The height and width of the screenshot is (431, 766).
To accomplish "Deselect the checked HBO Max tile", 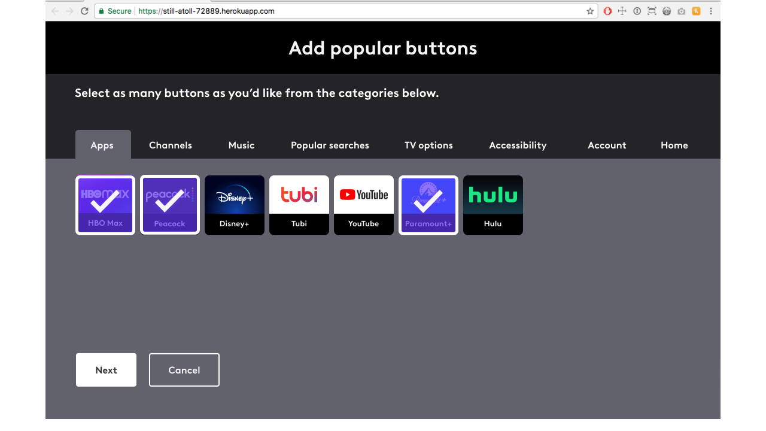I will 105,205.
